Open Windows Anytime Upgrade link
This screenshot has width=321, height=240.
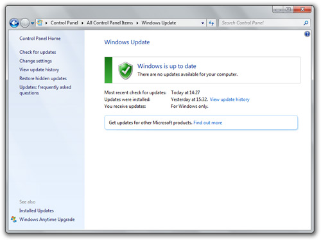pyautogui.click(x=47, y=219)
